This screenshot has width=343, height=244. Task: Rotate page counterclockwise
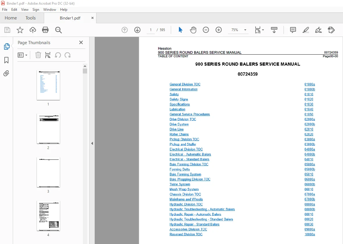point(58,55)
